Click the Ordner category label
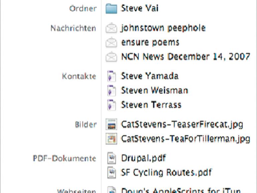 (x=82, y=9)
